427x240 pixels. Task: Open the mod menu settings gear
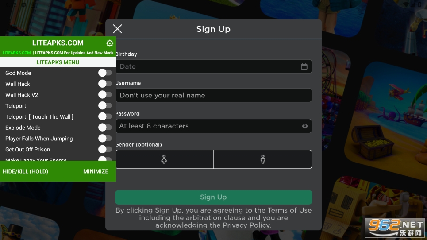[x=109, y=43]
